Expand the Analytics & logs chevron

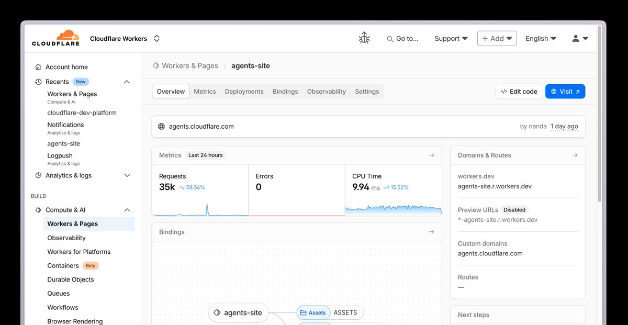tap(127, 175)
